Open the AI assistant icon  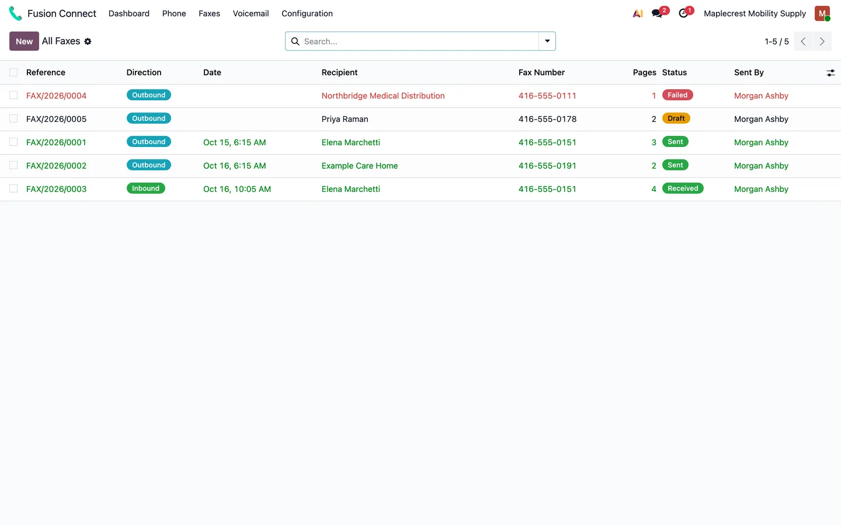[638, 13]
